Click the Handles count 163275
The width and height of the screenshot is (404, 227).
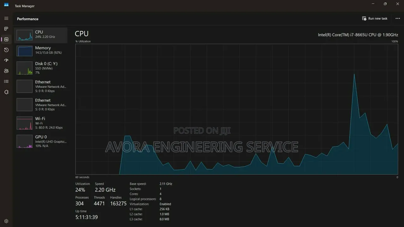(118, 204)
